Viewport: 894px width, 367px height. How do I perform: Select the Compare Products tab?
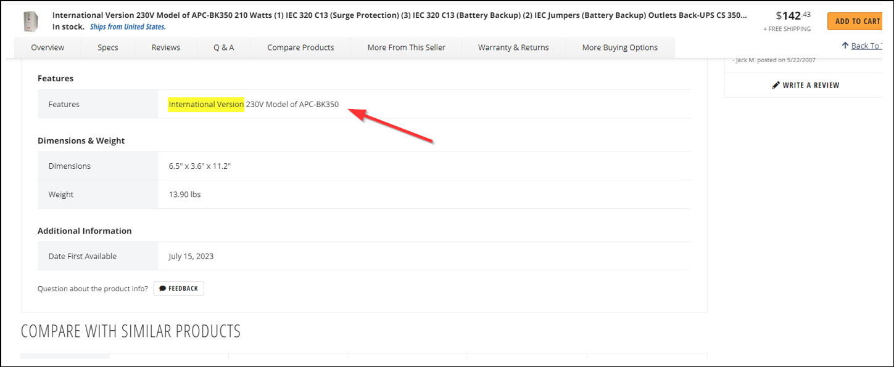click(x=300, y=47)
